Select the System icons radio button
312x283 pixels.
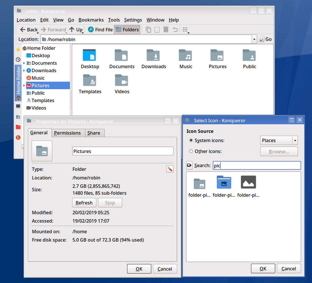click(191, 141)
